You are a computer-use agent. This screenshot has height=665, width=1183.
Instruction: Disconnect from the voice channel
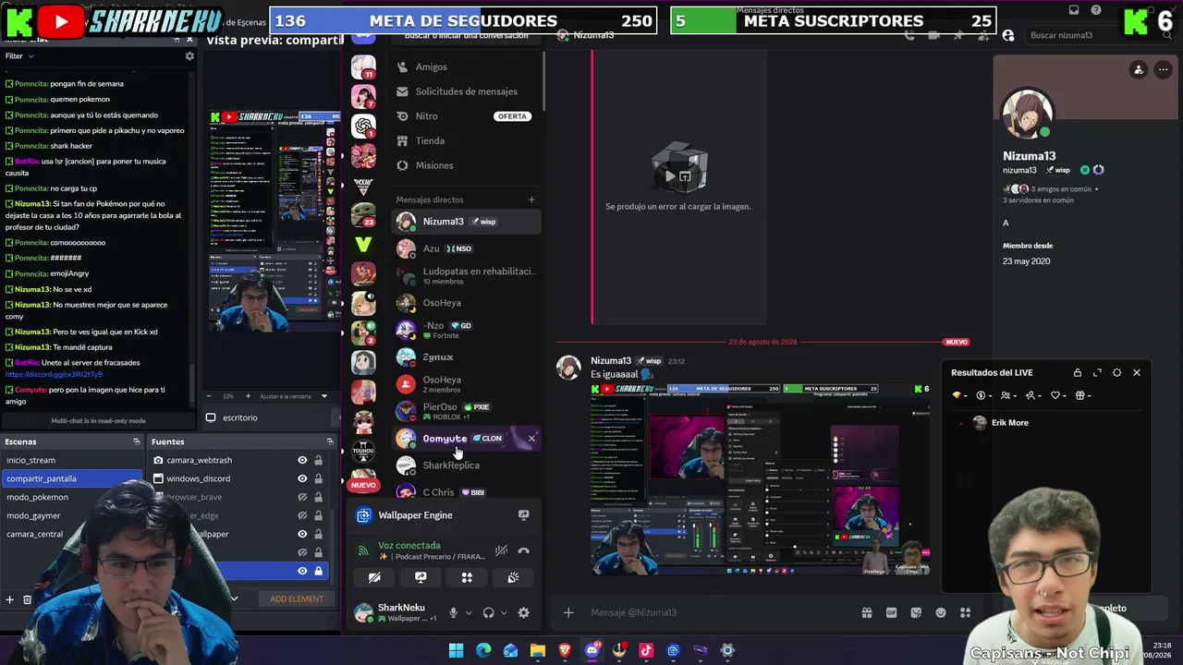(523, 550)
